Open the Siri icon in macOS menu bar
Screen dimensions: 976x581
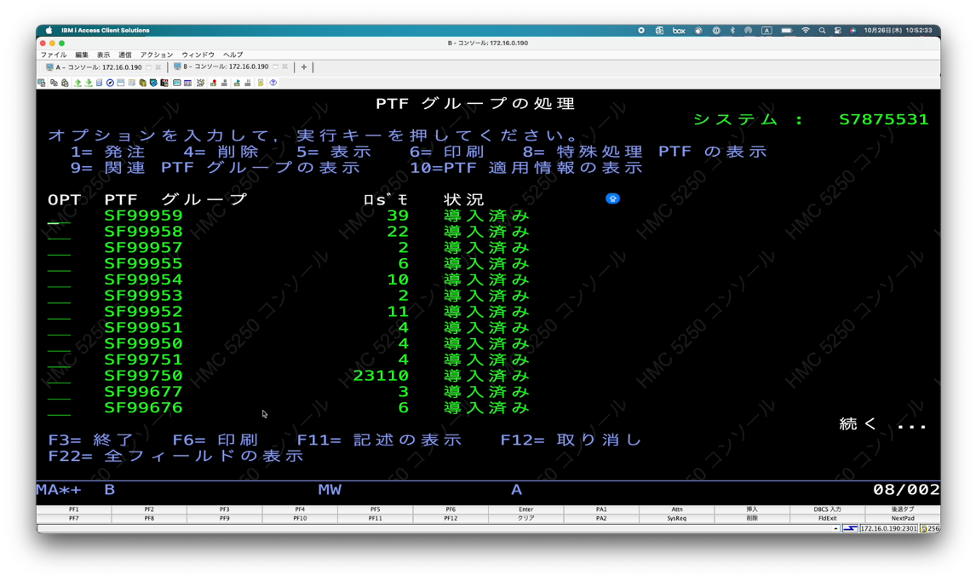point(853,31)
